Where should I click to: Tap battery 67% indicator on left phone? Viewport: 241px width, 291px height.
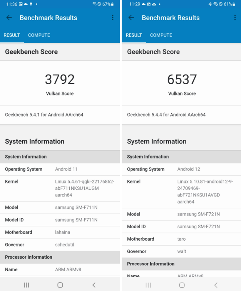108,4
